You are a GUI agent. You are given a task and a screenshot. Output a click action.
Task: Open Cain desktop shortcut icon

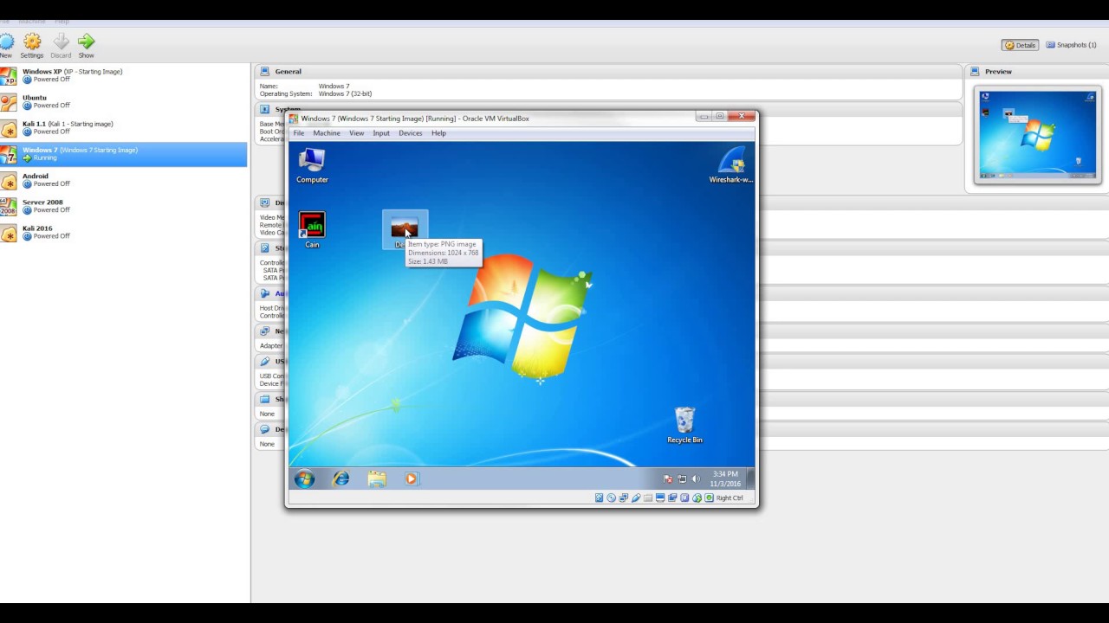(x=312, y=227)
